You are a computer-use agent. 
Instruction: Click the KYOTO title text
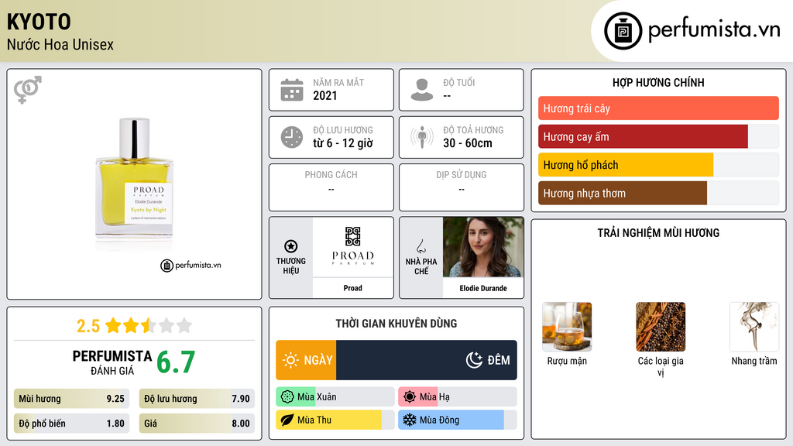click(39, 22)
